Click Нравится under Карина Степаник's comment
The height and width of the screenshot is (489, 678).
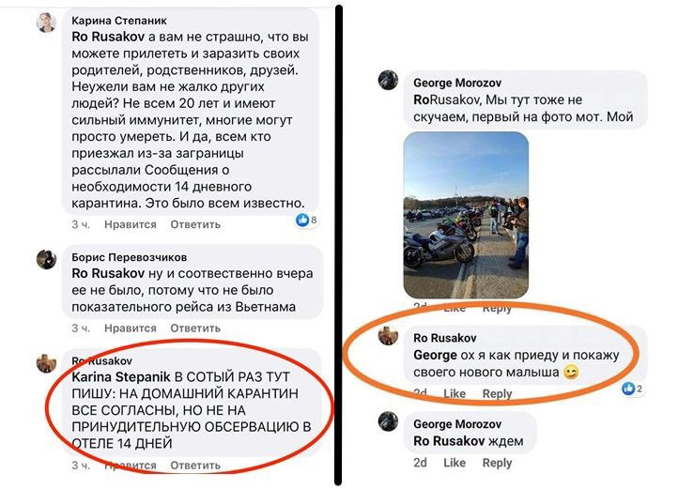[x=131, y=224]
